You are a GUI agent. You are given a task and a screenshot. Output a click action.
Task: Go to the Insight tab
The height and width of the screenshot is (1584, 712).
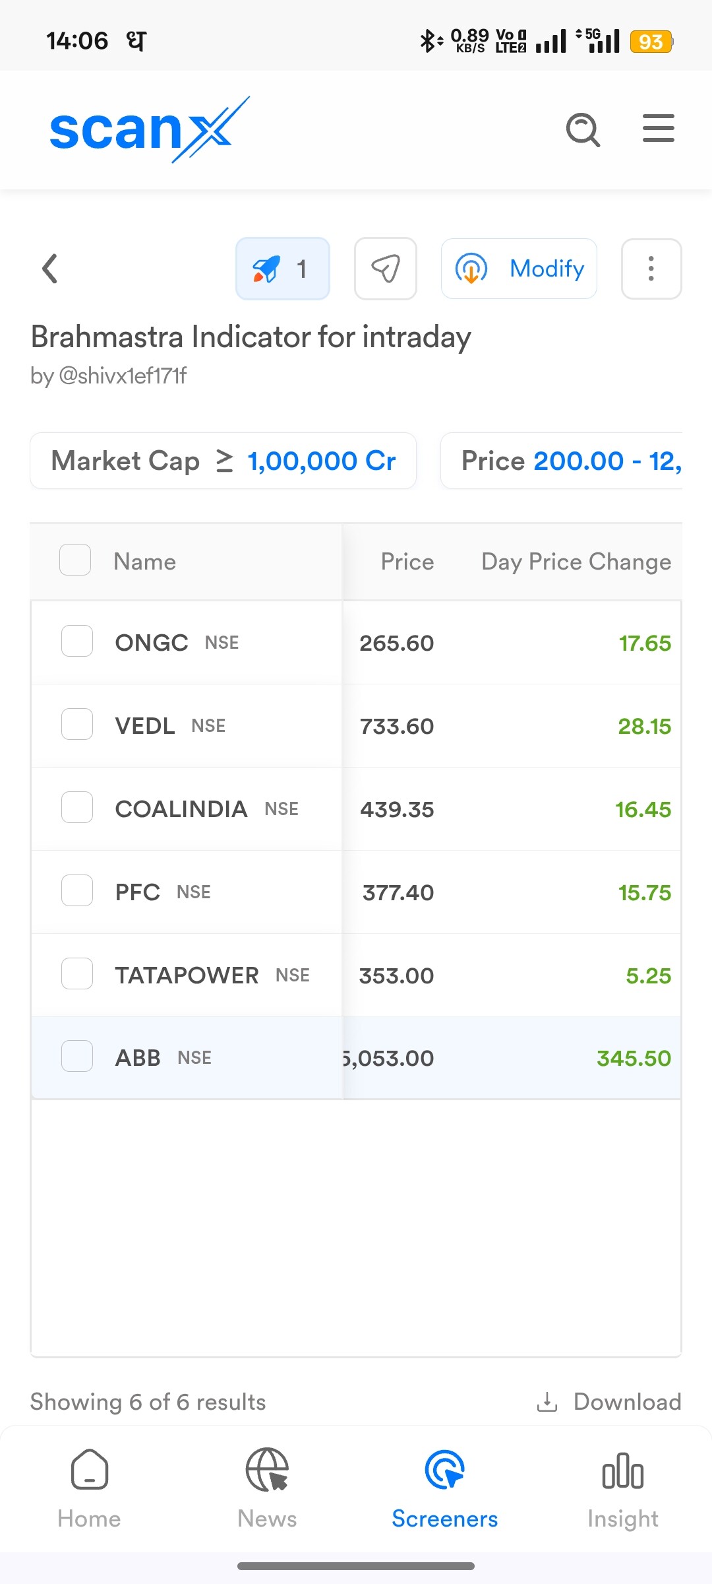tap(622, 1488)
